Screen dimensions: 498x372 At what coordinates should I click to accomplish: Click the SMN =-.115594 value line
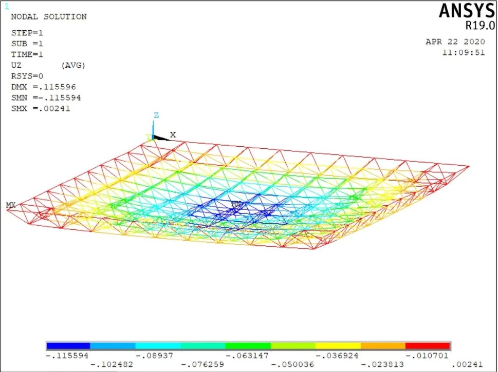click(x=46, y=97)
